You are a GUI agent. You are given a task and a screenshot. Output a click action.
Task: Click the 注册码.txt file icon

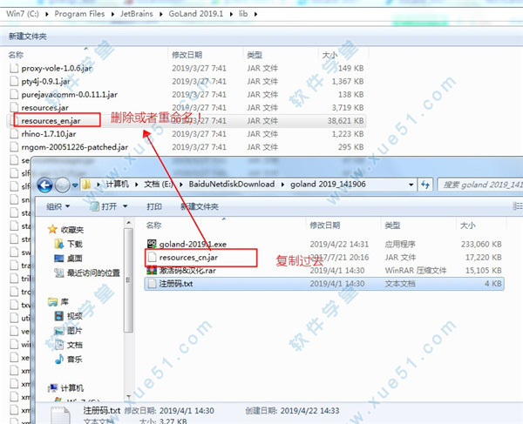coord(152,284)
